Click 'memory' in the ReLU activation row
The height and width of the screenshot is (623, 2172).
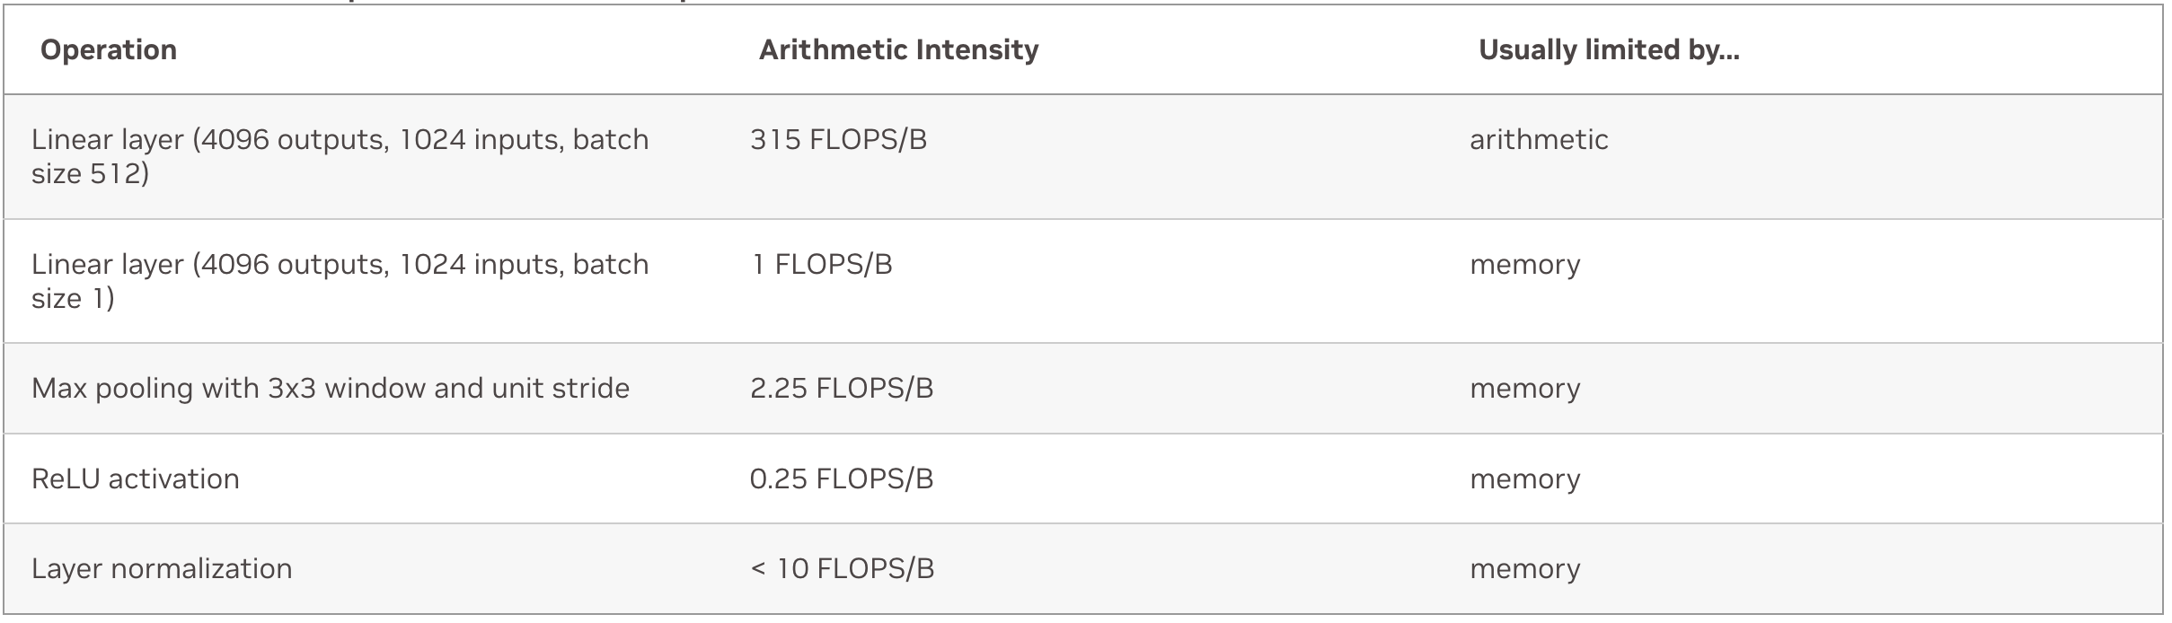[x=1525, y=478]
